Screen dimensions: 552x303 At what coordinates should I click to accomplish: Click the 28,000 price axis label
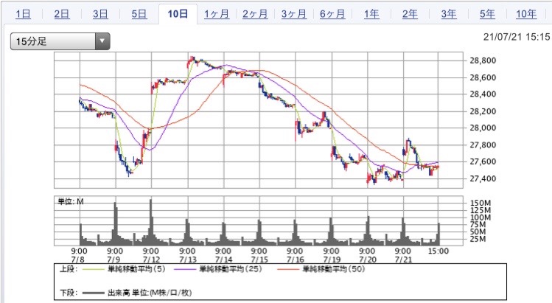click(x=483, y=128)
